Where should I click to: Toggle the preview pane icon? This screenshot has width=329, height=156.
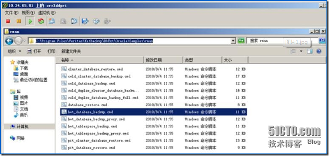[310, 51]
